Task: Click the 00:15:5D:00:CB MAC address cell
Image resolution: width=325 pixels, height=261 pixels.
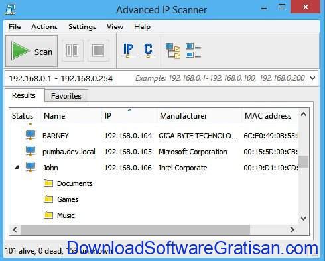Action: coord(271,152)
